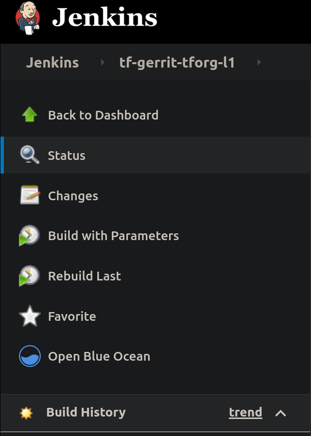The image size is (311, 436).
Task: Click the Favorite star icon
Action: click(x=30, y=316)
